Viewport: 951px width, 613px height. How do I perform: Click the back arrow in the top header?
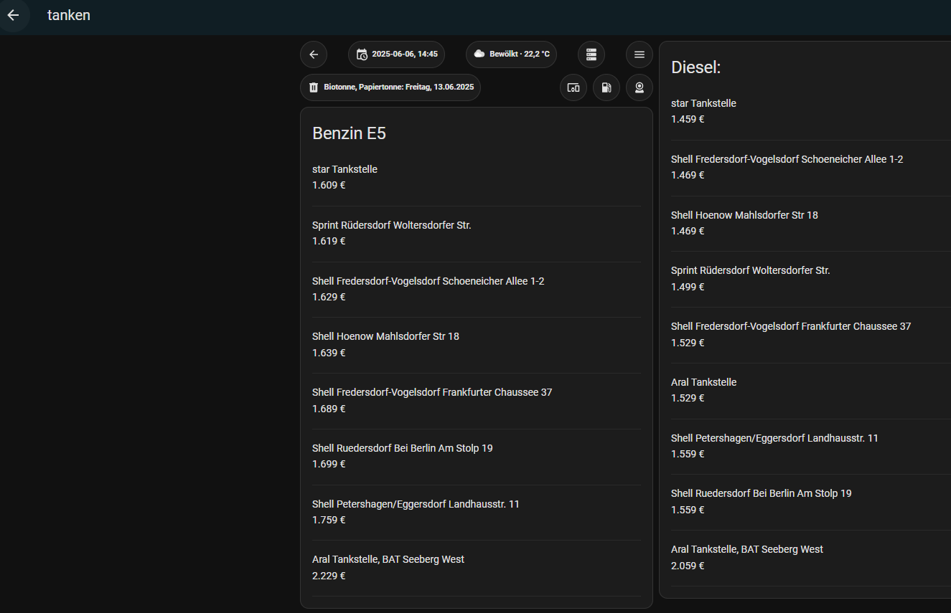click(x=14, y=15)
